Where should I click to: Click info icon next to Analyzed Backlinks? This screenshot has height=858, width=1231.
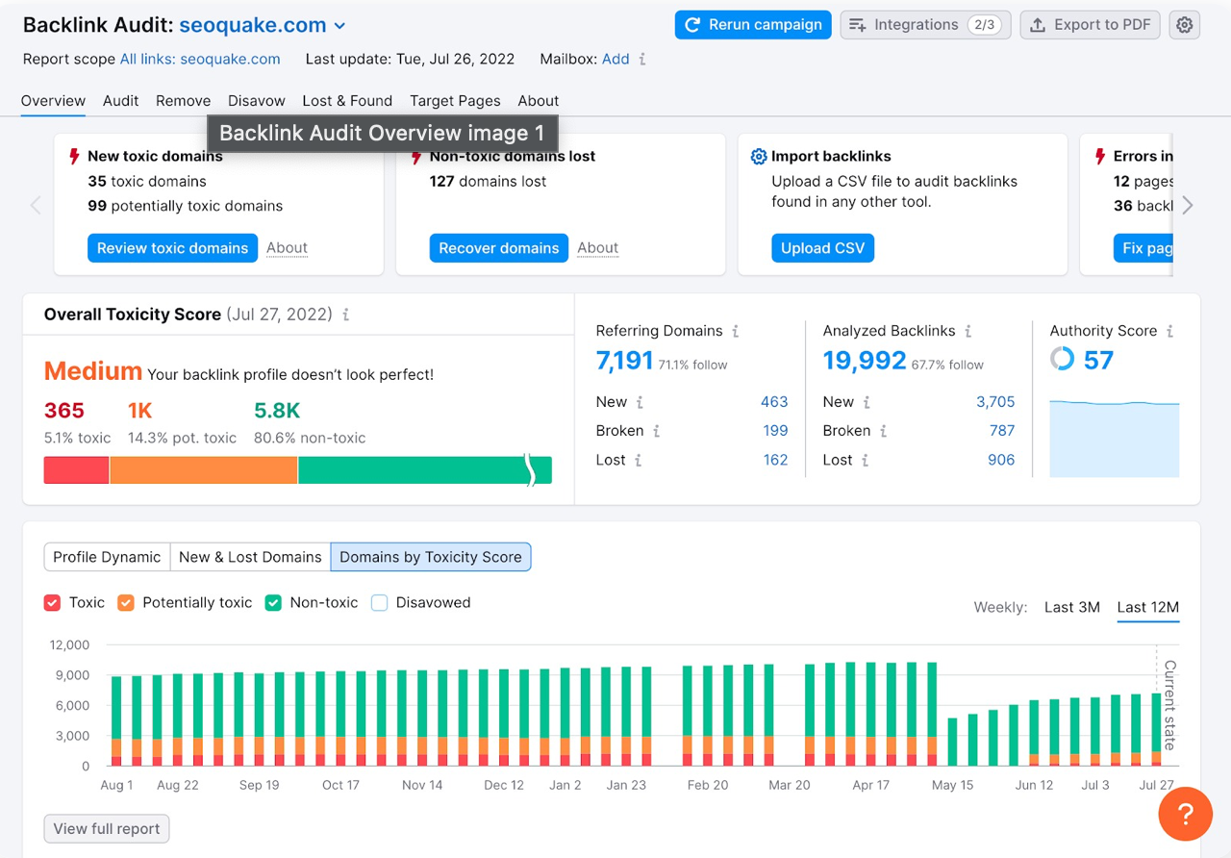(968, 331)
